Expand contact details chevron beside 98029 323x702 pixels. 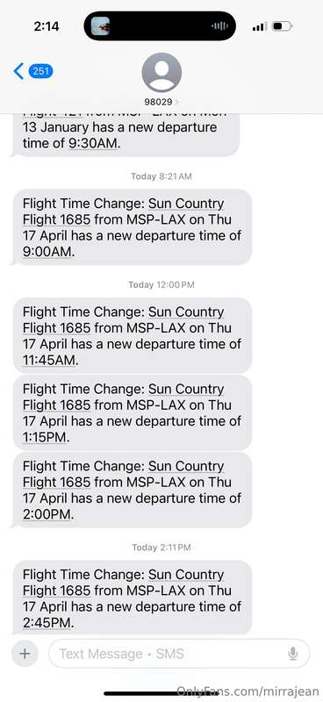pyautogui.click(x=176, y=102)
